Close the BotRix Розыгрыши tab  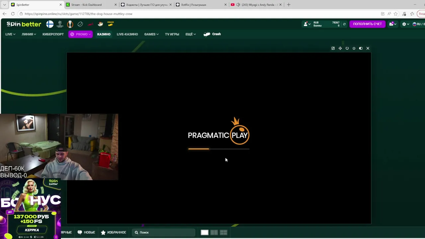(225, 5)
